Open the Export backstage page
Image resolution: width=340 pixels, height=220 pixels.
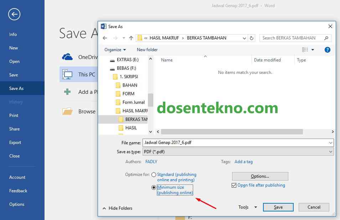point(15,142)
